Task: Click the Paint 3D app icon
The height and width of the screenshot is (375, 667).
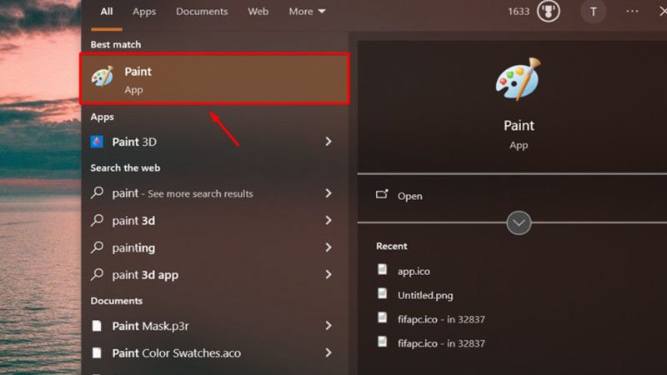Action: (x=98, y=142)
